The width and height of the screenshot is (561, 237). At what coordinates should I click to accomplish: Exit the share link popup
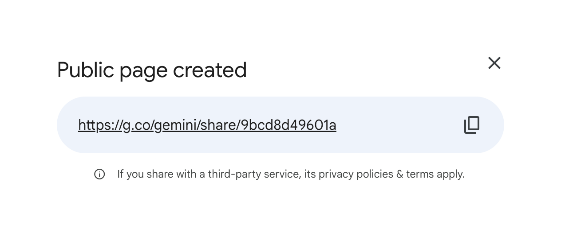coord(494,63)
